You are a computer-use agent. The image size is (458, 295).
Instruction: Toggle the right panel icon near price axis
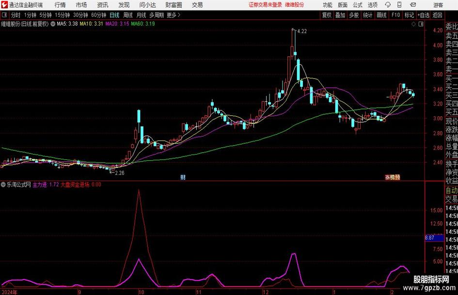point(421,24)
